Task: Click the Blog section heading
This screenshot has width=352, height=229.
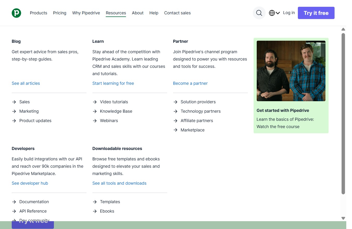Action: tap(16, 41)
